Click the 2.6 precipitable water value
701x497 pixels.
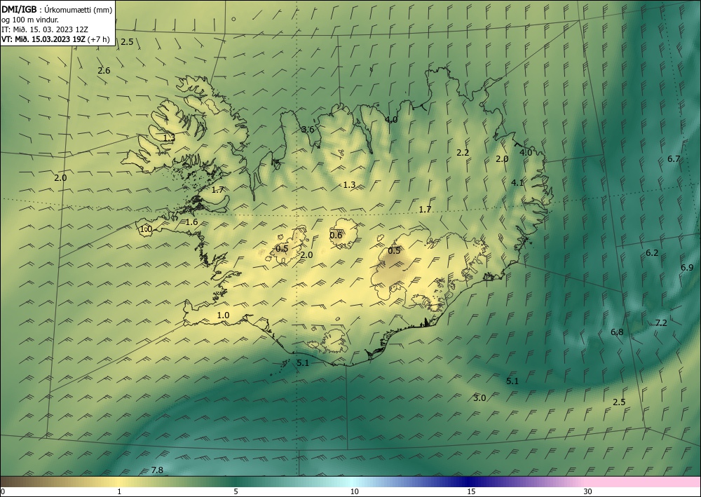pyautogui.click(x=104, y=71)
